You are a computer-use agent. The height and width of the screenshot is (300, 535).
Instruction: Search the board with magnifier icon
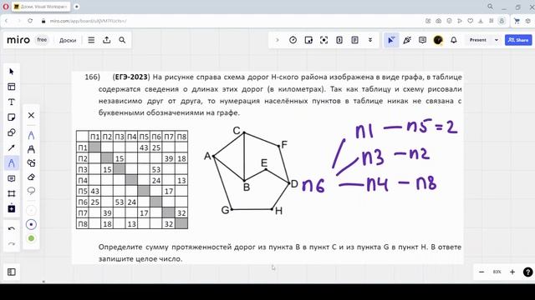pos(122,40)
